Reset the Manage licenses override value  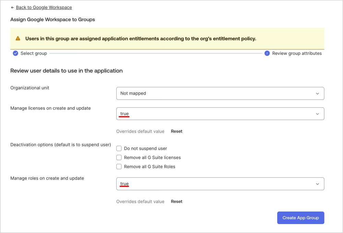177,131
